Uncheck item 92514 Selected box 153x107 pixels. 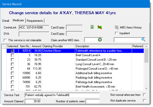click(12, 51)
